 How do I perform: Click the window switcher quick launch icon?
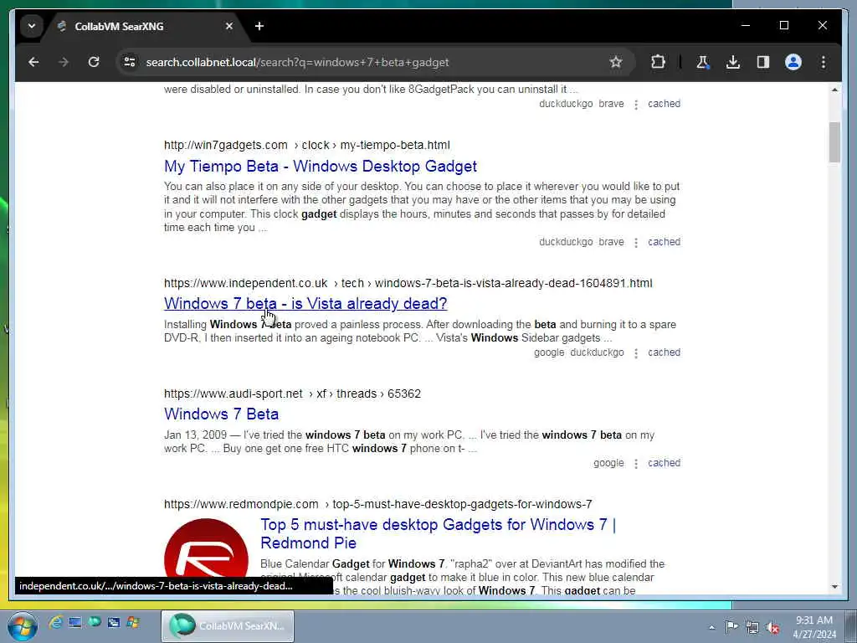[114, 622]
